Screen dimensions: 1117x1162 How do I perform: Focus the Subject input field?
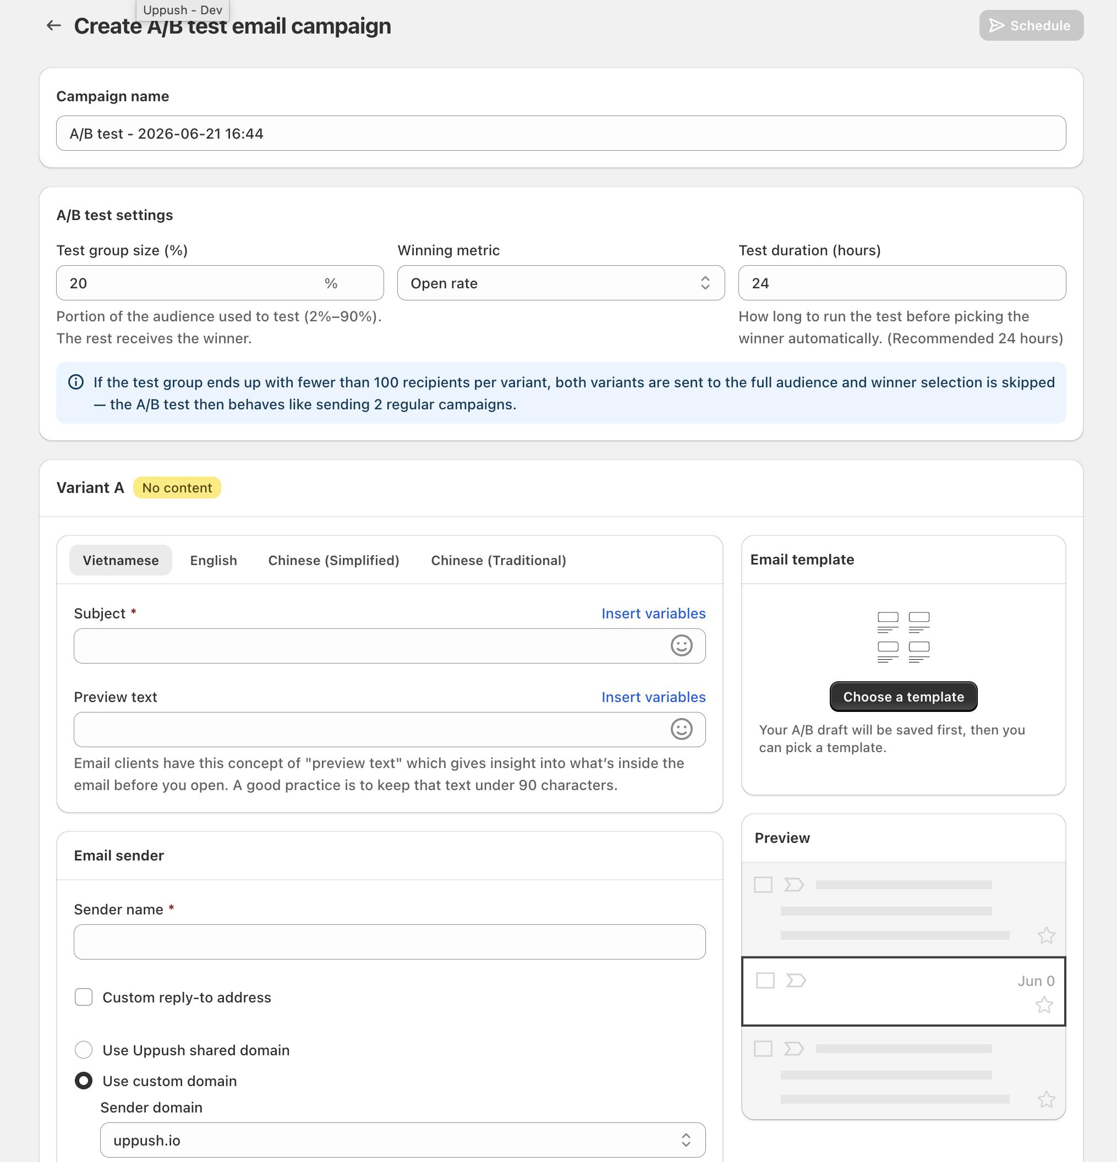pyautogui.click(x=390, y=646)
